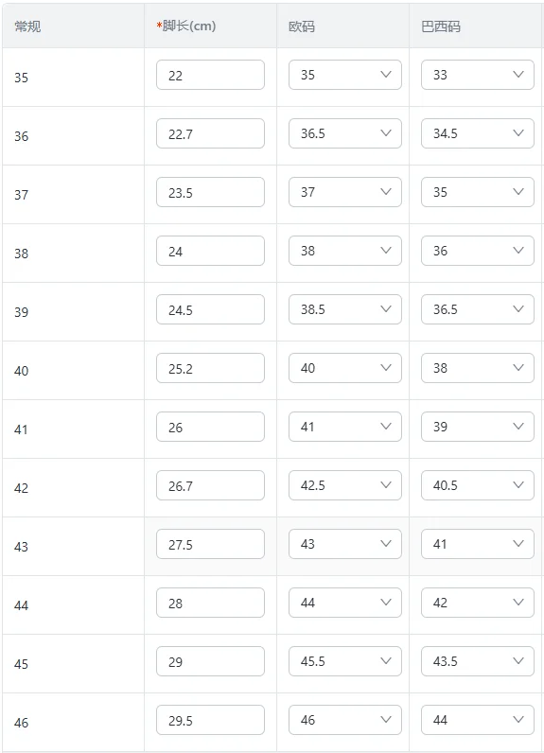Expand the 巴西码 dropdown showing 36.5

pyautogui.click(x=477, y=308)
